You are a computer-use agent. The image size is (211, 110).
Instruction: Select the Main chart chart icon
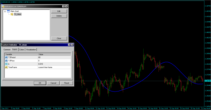pos(8,11)
